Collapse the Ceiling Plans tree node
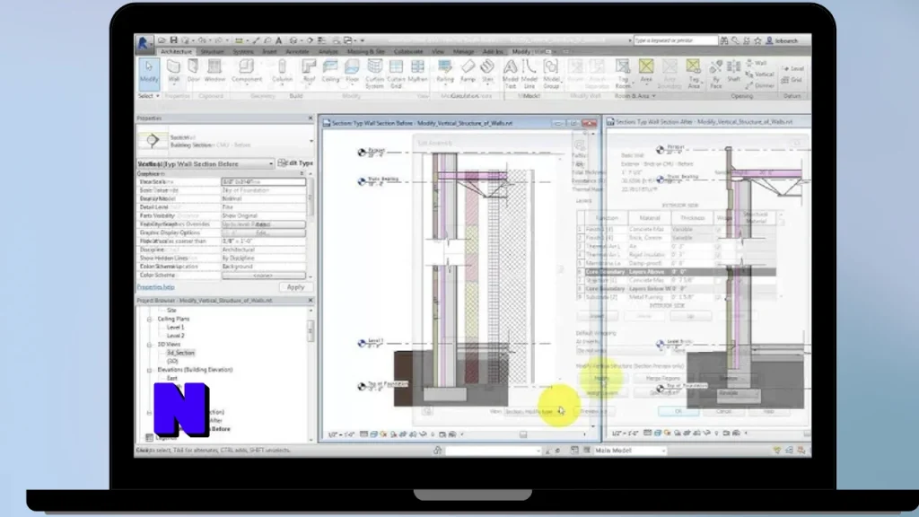Image resolution: width=919 pixels, height=517 pixels. (150, 319)
